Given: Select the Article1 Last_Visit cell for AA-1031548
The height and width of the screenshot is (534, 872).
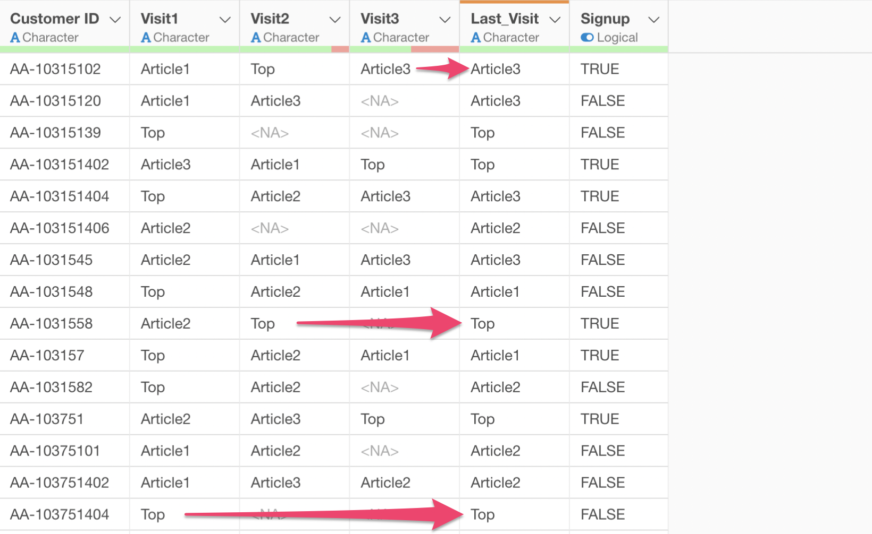Looking at the screenshot, I should 495,292.
